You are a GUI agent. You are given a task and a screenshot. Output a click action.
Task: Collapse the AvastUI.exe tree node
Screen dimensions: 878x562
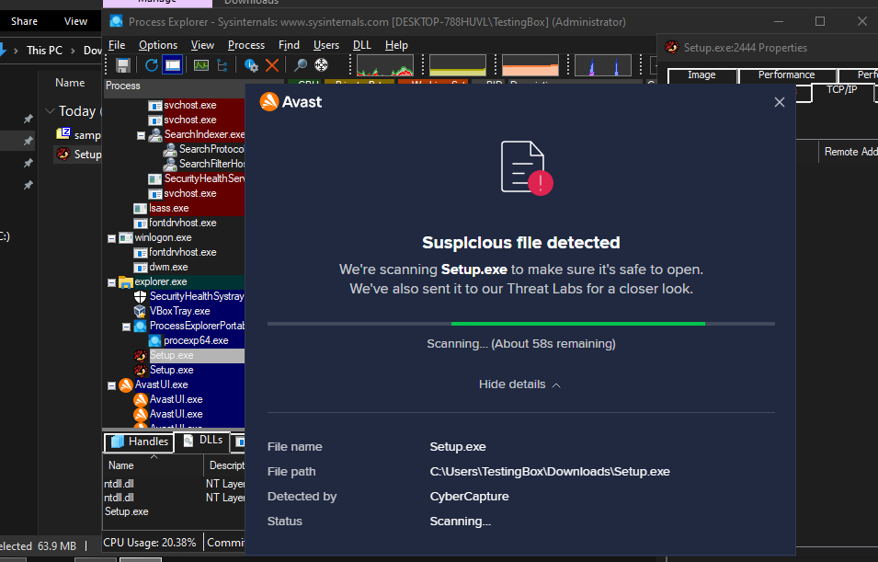111,385
